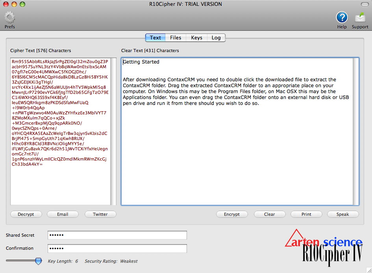Open the Keys tab
The height and width of the screenshot is (273, 372).
pyautogui.click(x=197, y=37)
